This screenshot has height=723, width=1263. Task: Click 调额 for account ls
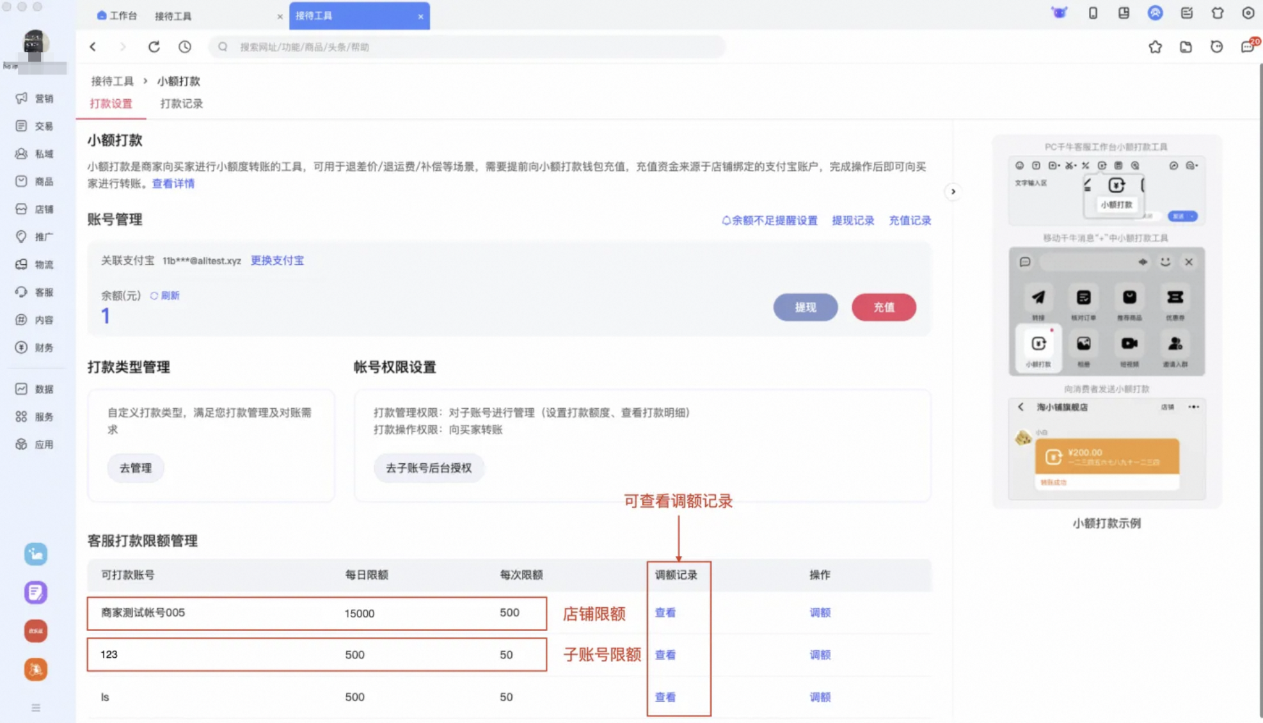click(x=820, y=697)
